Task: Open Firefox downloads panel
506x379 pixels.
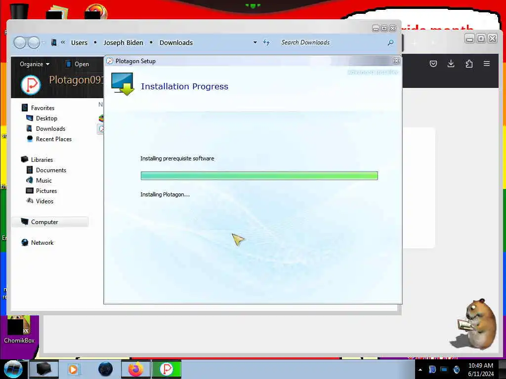Action: (x=451, y=64)
